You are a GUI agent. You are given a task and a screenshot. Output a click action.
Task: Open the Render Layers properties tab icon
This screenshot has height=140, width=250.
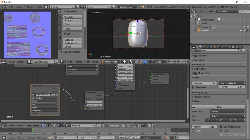(204, 47)
